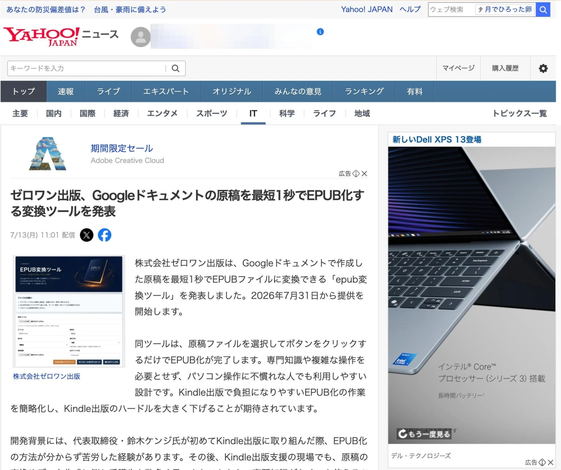The image size is (561, 470).
Task: Click the 新しいDell XPS 13登場 headline
Action: (x=437, y=139)
